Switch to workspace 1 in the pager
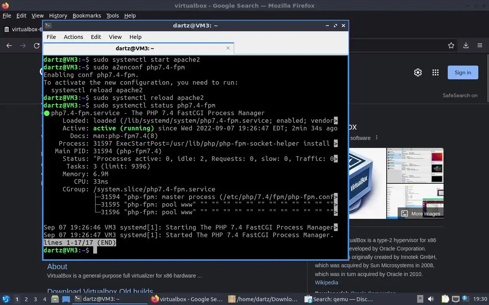 click(17, 299)
